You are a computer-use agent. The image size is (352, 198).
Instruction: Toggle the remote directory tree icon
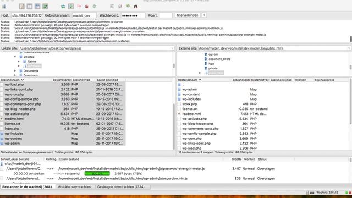click(37, 7)
